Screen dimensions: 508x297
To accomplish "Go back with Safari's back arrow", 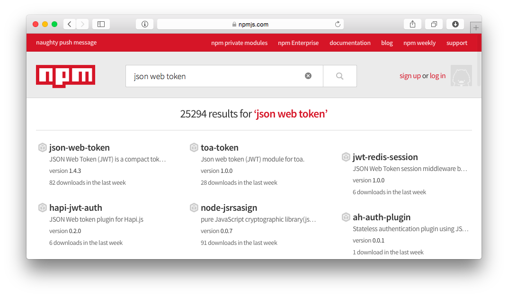I will click(69, 24).
